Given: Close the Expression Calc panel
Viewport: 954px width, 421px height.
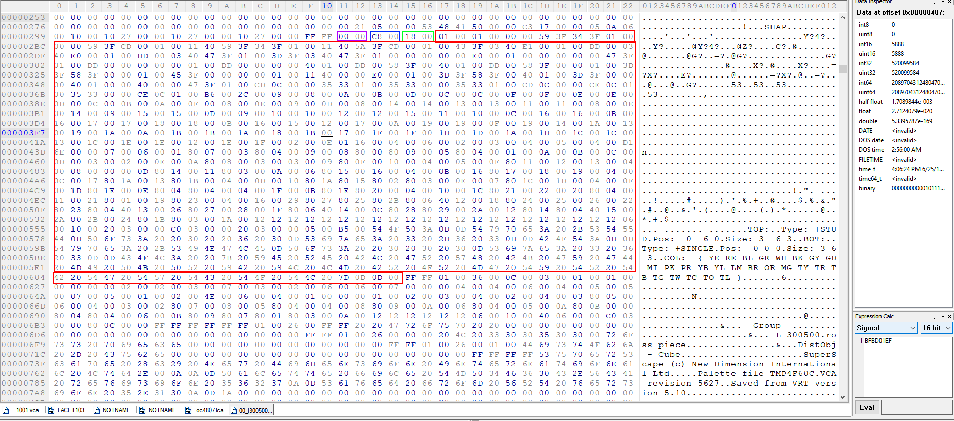Looking at the screenshot, I should (x=949, y=317).
